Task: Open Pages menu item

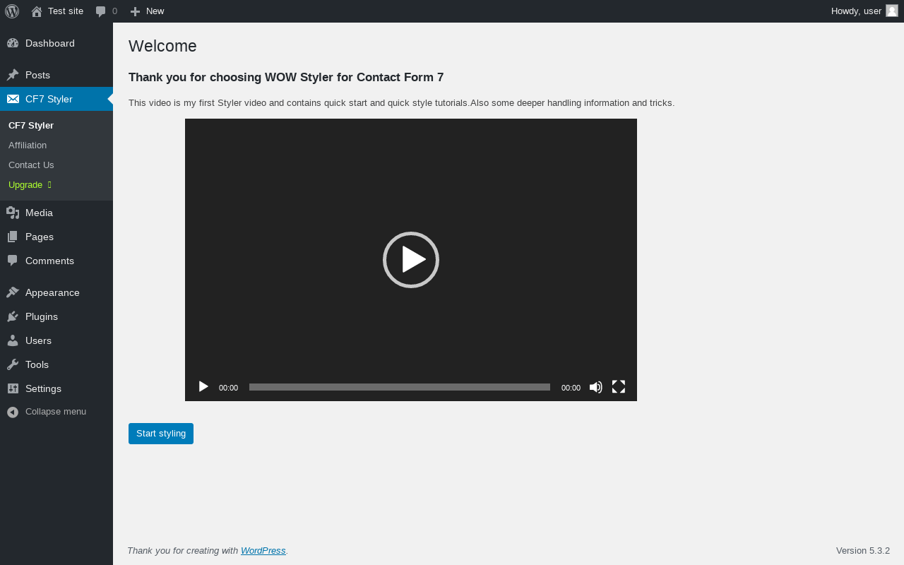Action: tap(56, 237)
